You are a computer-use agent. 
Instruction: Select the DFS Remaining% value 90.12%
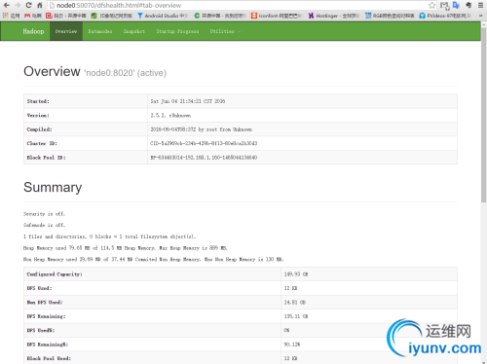pyautogui.click(x=292, y=345)
